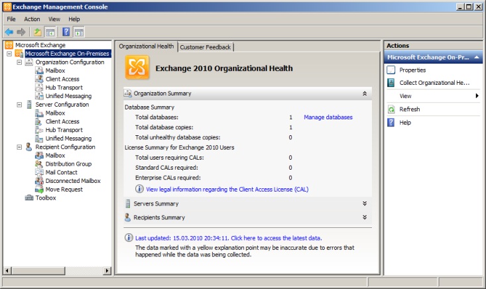The image size is (486, 289).
Task: Click the Disconnected Mailbox icon
Action: pyautogui.click(x=39, y=181)
